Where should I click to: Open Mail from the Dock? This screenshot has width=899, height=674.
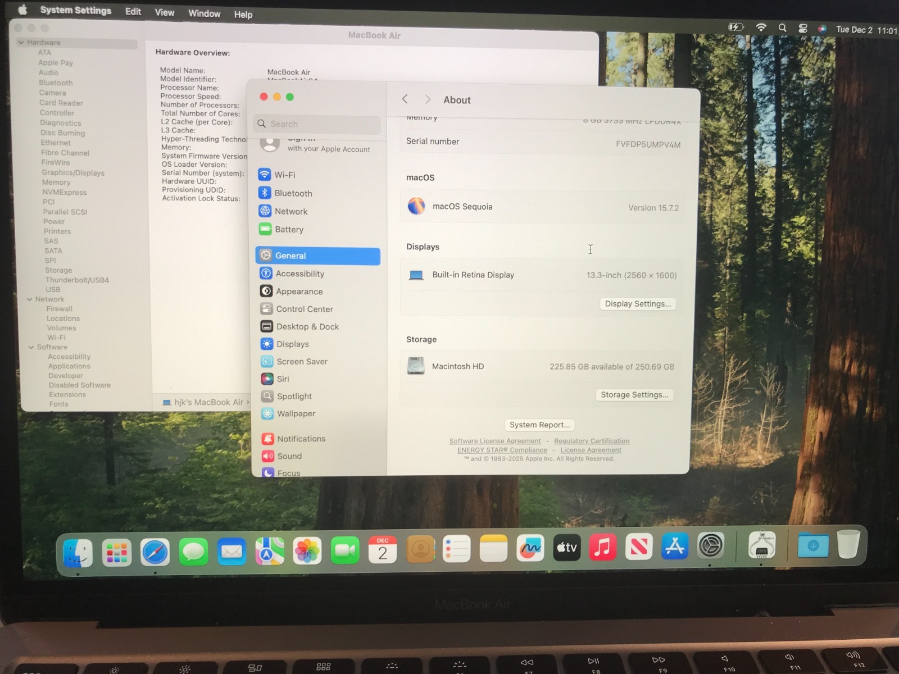pos(231,552)
